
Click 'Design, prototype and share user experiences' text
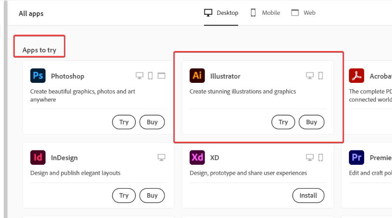pos(248,173)
